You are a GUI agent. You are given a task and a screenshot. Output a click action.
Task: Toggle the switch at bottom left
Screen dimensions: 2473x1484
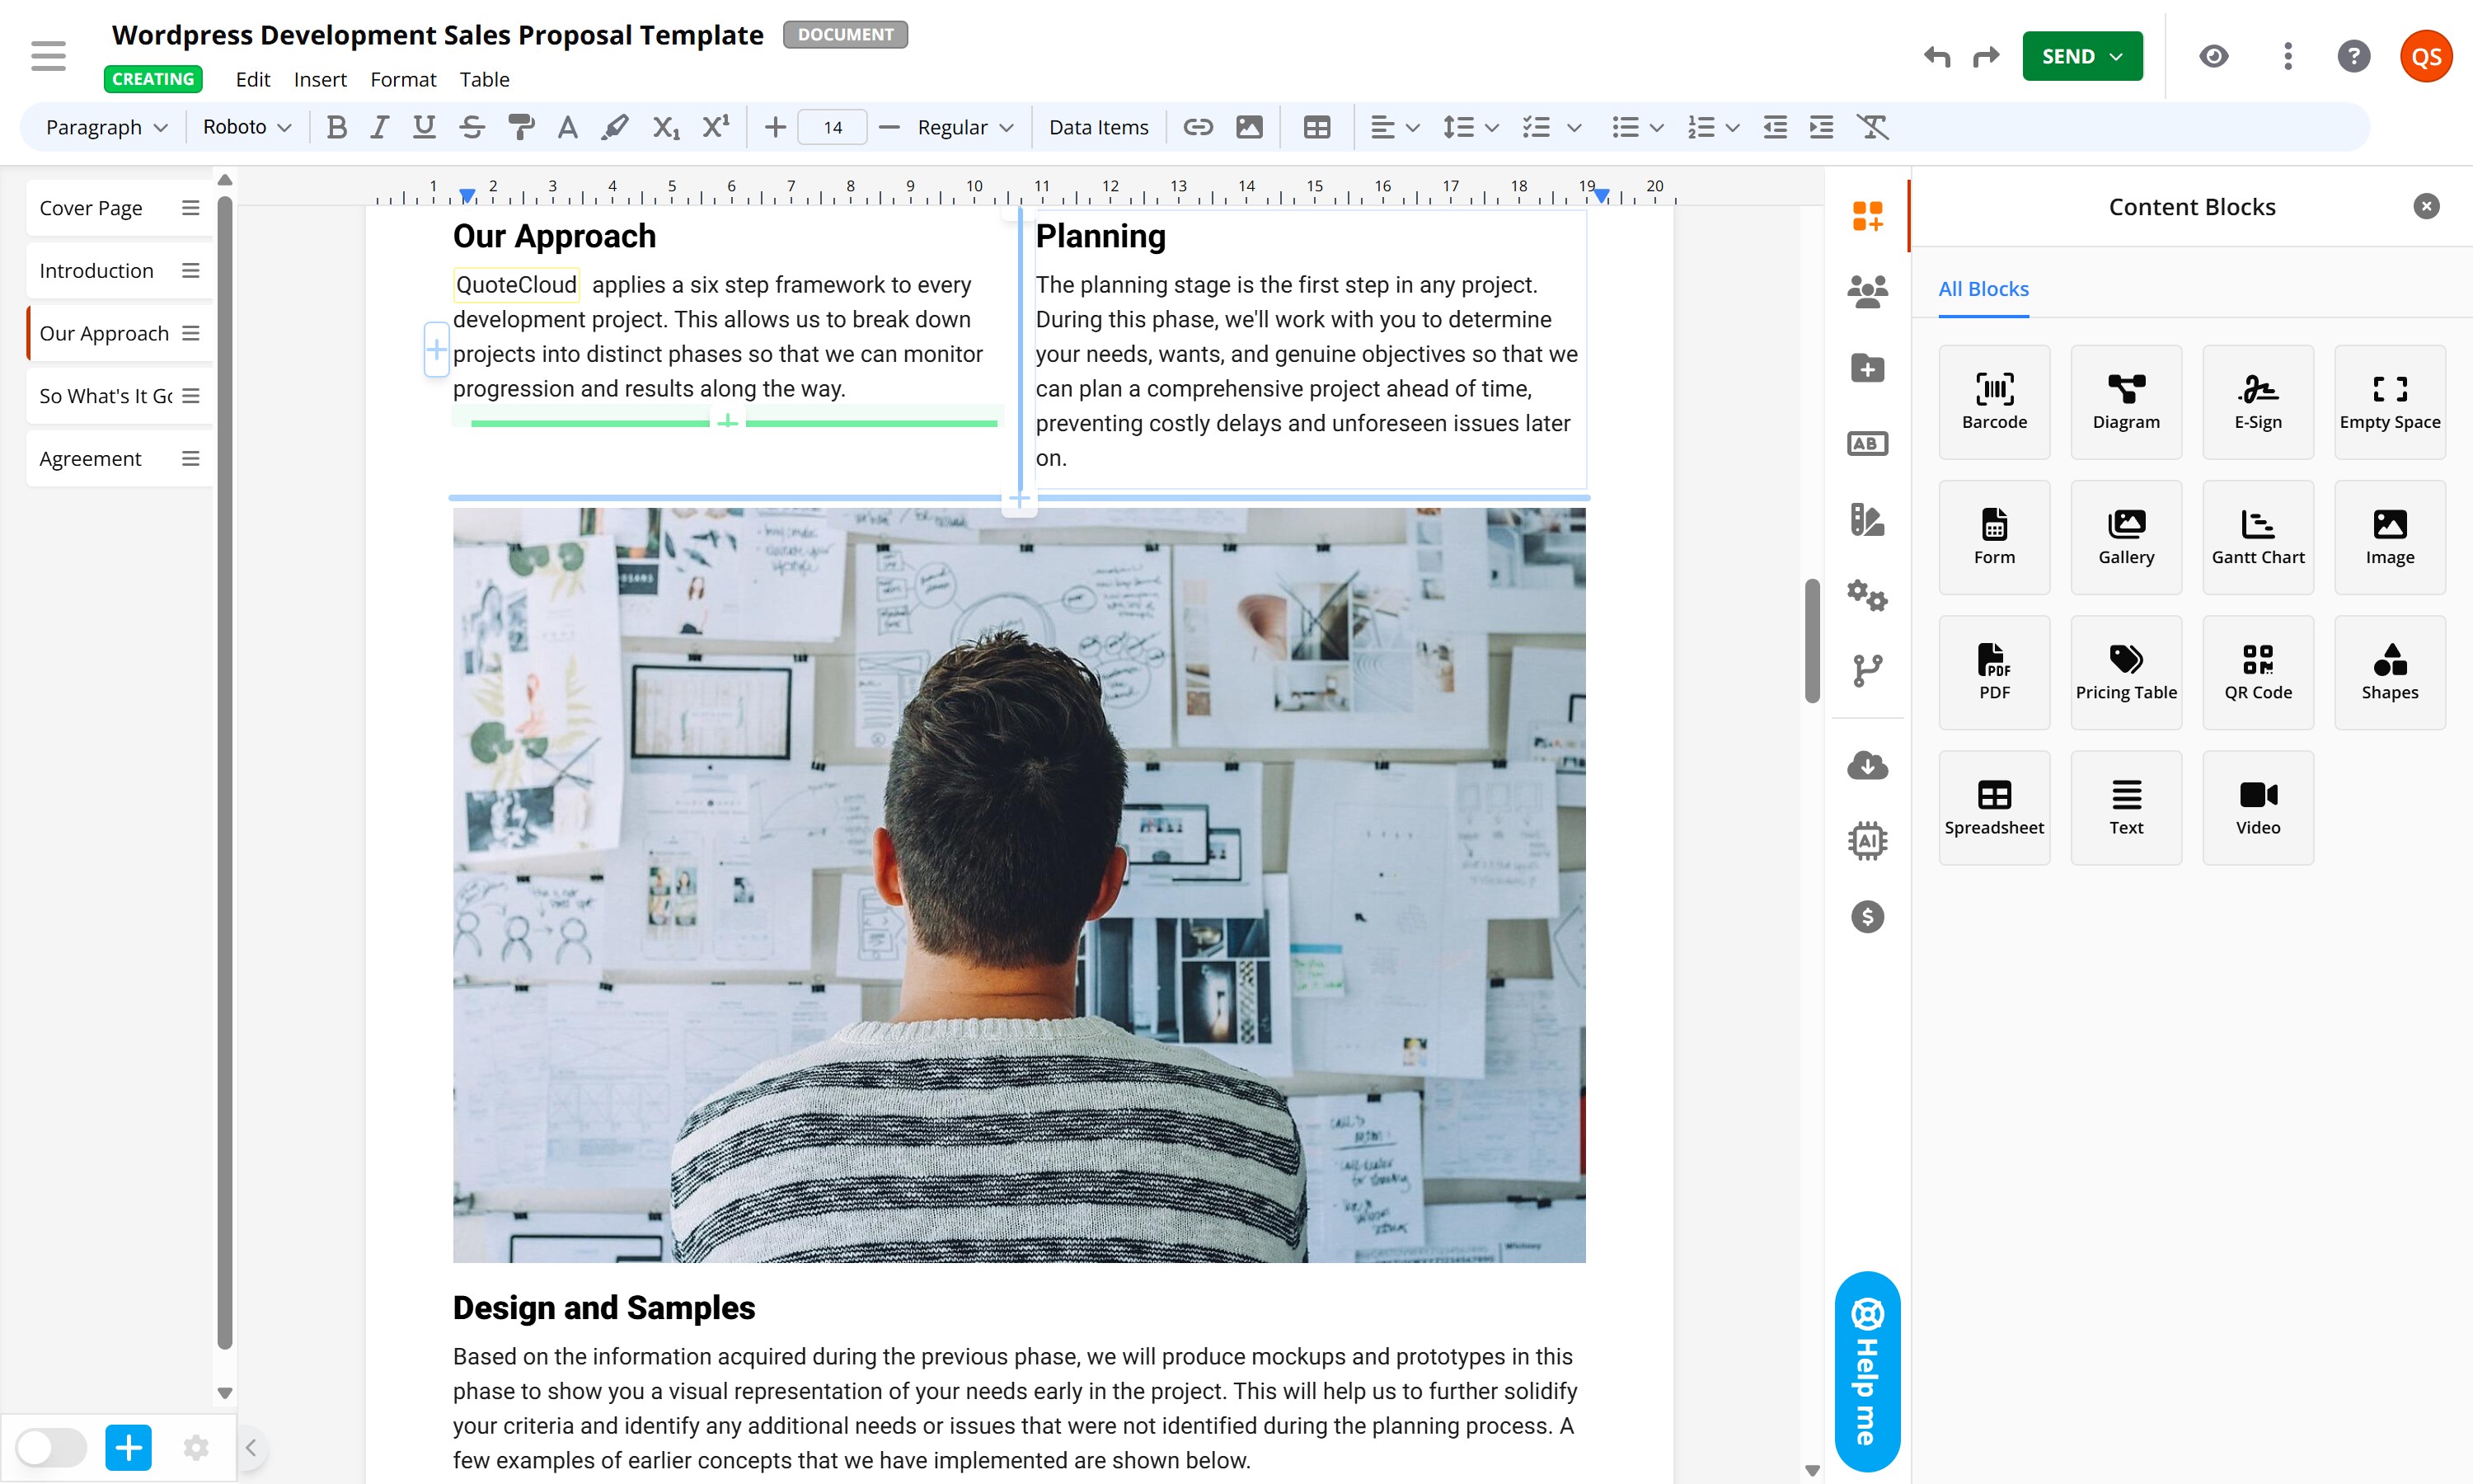51,1447
